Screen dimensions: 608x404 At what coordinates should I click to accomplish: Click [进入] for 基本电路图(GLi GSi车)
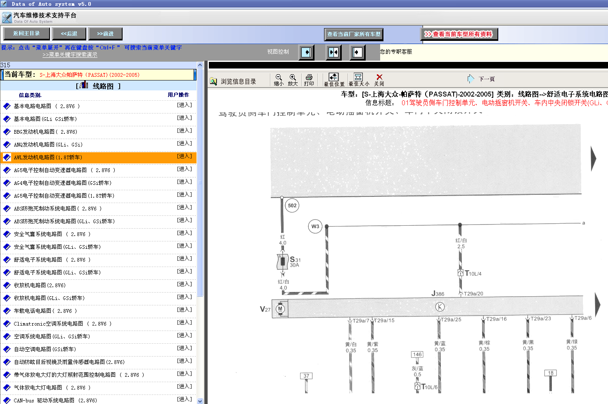185,118
